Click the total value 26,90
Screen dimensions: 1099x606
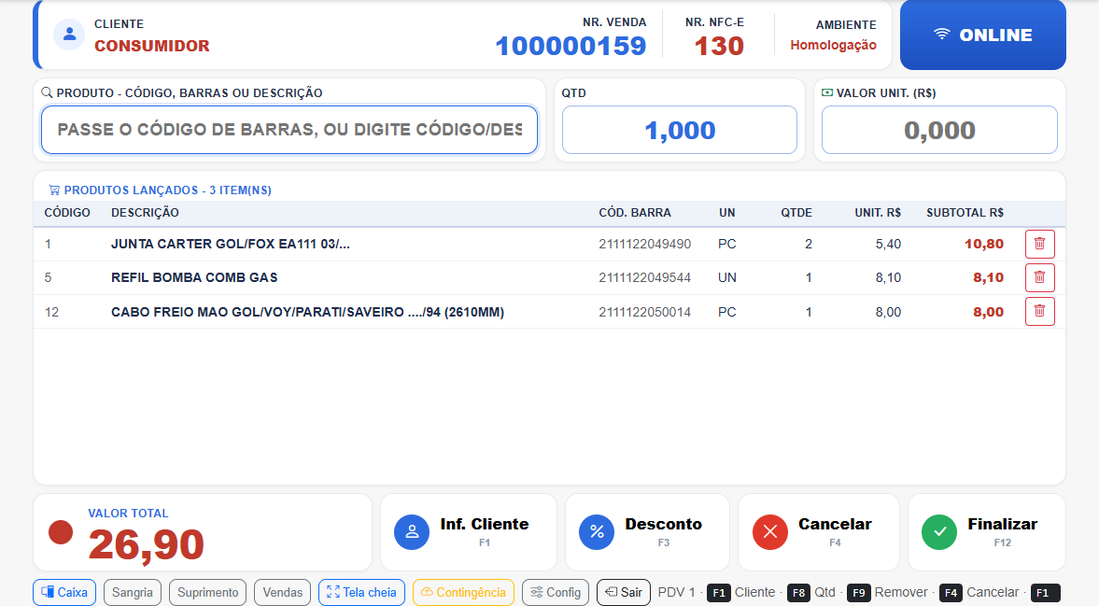(x=146, y=544)
